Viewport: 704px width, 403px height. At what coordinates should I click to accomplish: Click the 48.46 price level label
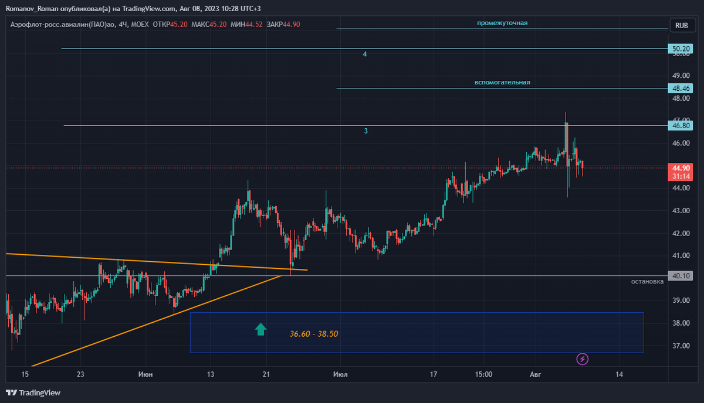click(681, 88)
